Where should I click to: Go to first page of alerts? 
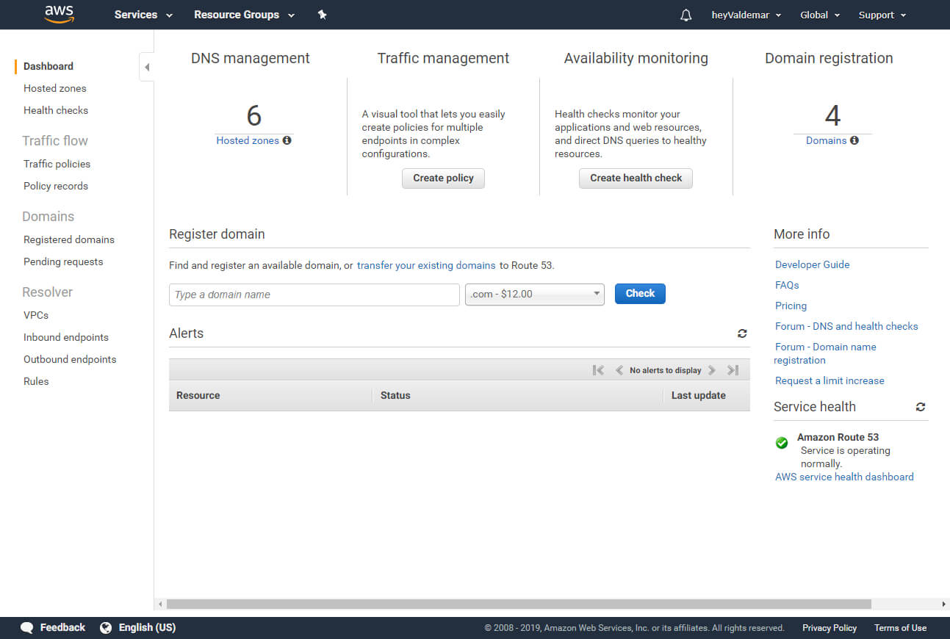pyautogui.click(x=598, y=370)
